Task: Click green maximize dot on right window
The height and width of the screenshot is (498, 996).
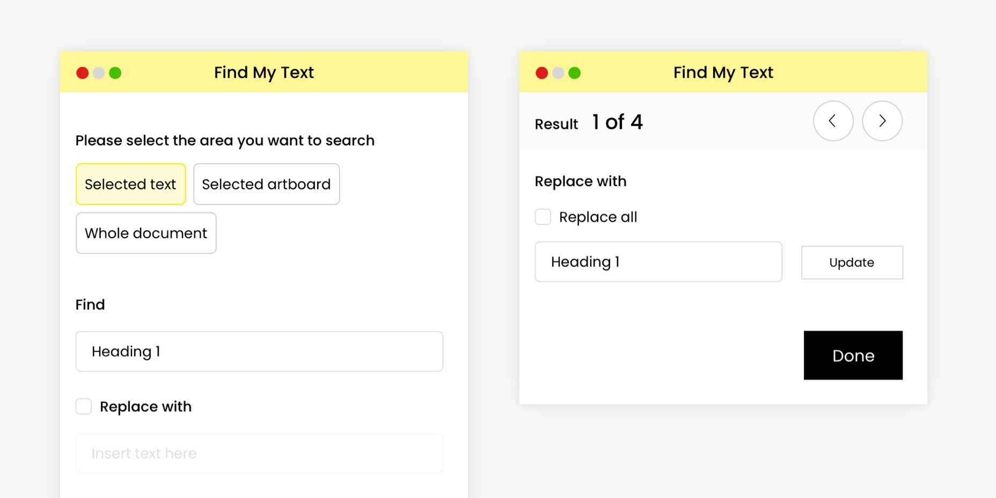Action: [575, 73]
